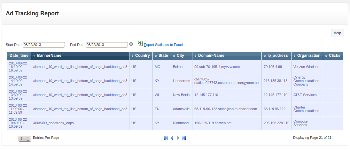Click the go arrow beside End Date

click(131, 44)
